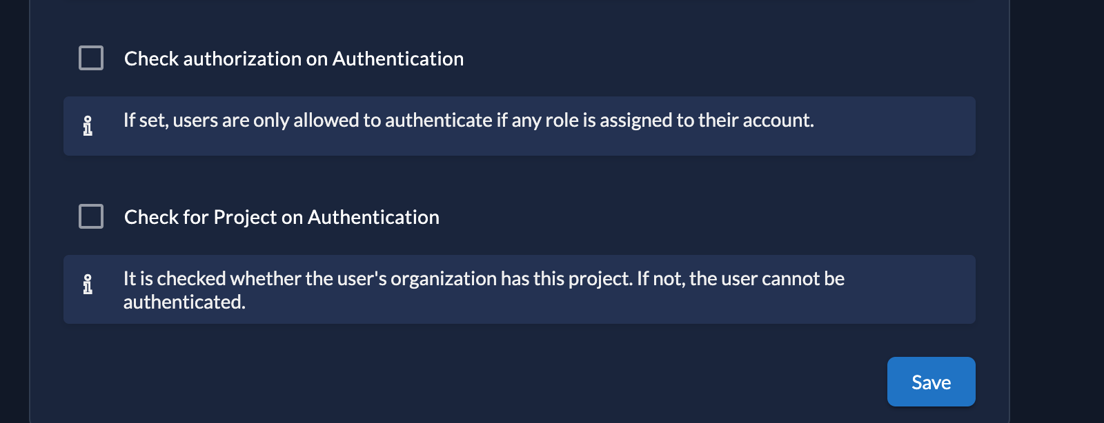This screenshot has height=423, width=1104.
Task: Click the Save button
Action: click(x=931, y=382)
